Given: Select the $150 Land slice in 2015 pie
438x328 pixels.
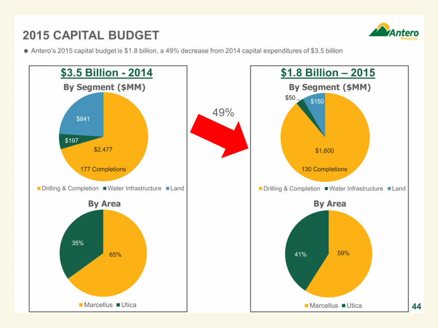Looking at the screenshot, I should 317,101.
